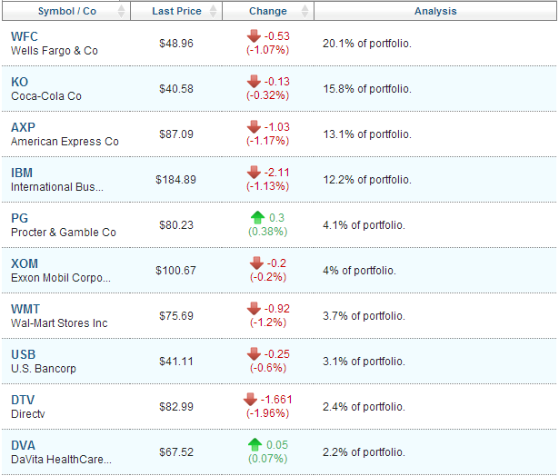Screen dimensions: 559x476
Task: Sort by the Change column header
Action: click(268, 11)
